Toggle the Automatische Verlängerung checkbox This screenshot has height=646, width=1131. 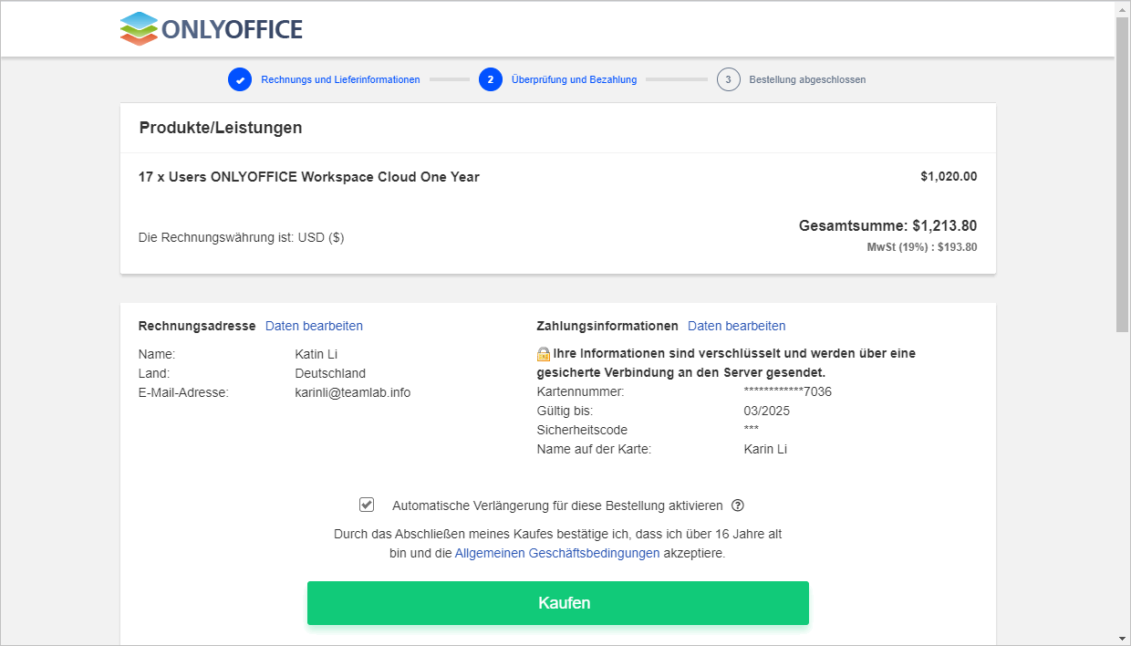(x=367, y=505)
